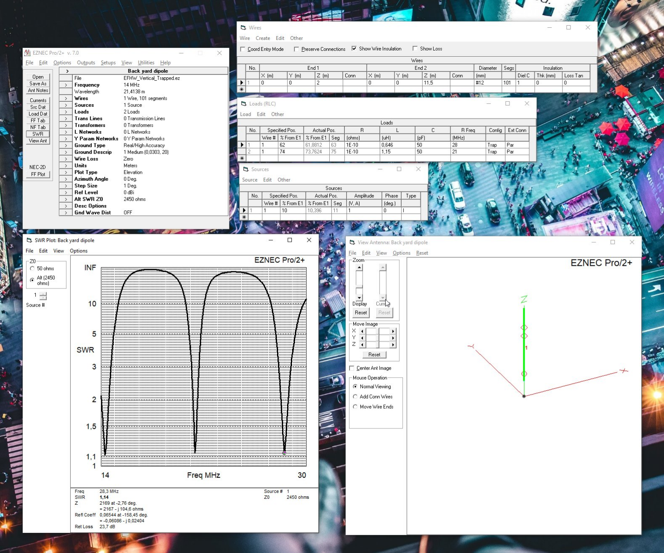Open the Frequency setting arrow button

coord(66,85)
